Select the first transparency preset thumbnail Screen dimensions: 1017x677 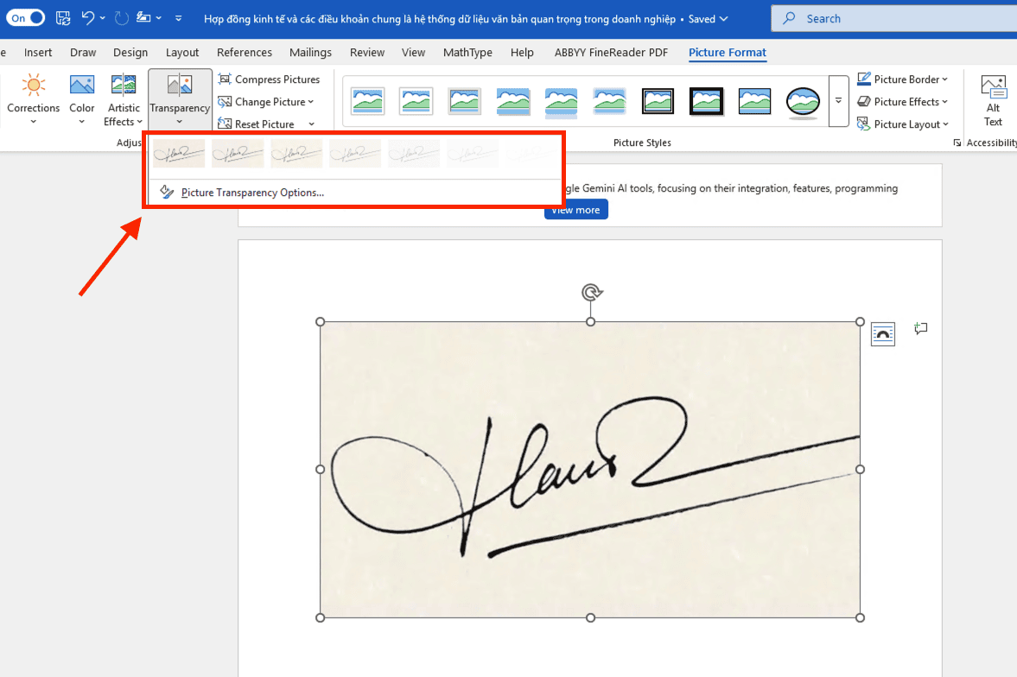[179, 153]
